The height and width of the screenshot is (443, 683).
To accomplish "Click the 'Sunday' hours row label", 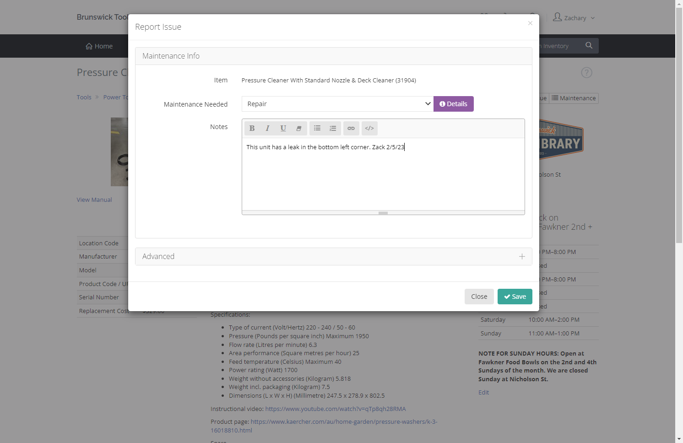I will pos(491,334).
